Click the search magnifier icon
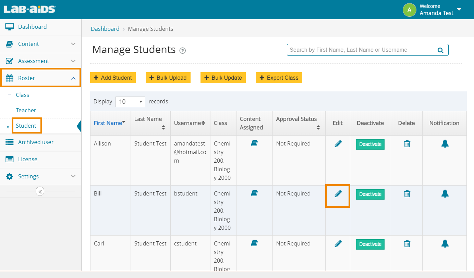 tap(440, 50)
